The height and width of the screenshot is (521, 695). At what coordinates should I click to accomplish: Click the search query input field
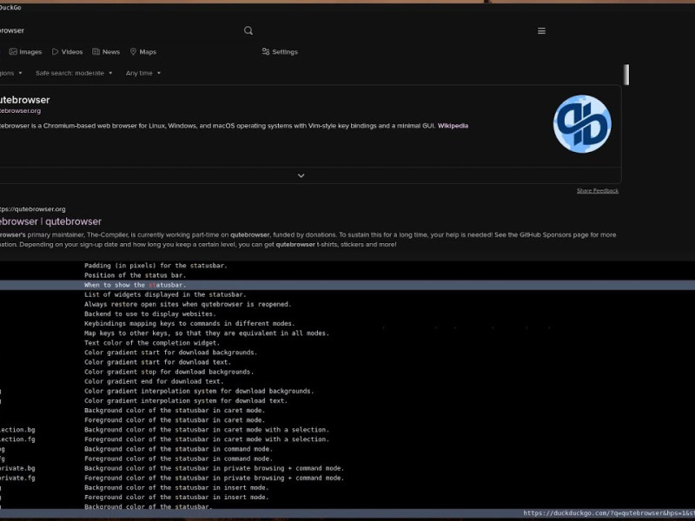[x=120, y=30]
